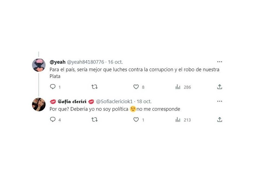Retweet the @yeah post about corruption

coord(94,87)
